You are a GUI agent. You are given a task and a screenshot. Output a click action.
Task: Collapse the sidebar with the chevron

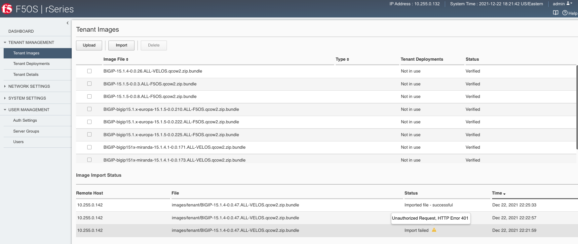67,23
